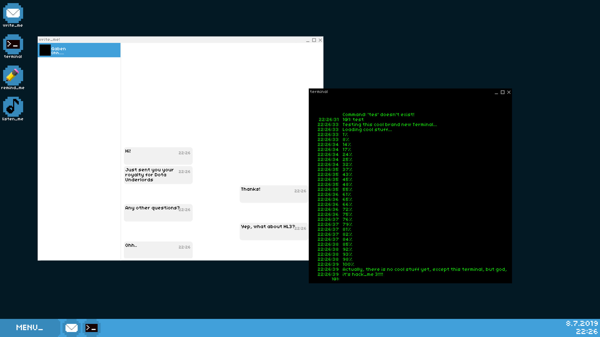Open the MENU_ in the taskbar

coord(29,327)
